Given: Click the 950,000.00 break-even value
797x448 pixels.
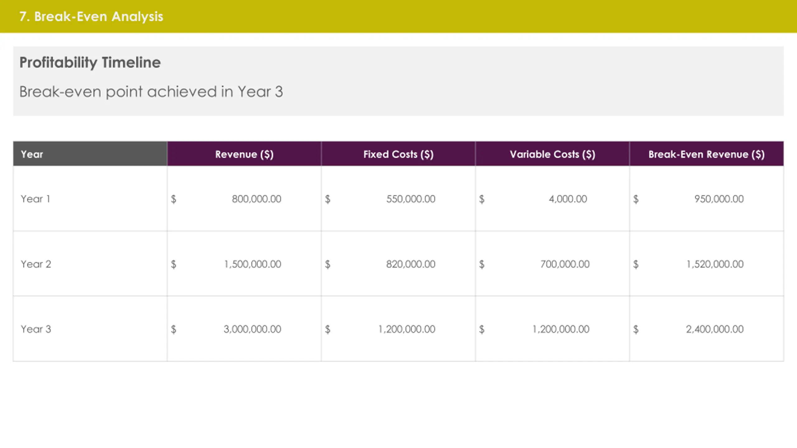Looking at the screenshot, I should [719, 199].
